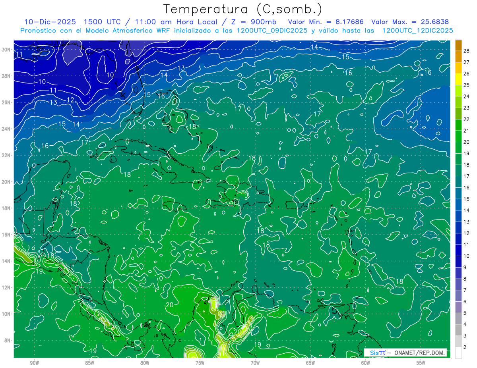477x368 pixels.
Task: Click colorbar legend value '18'
Action: click(x=466, y=164)
